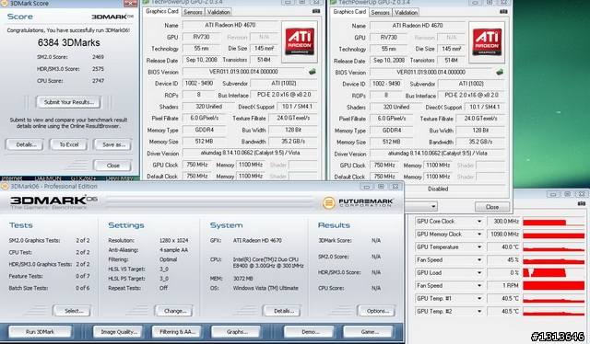Open Graphs tool in 3DMark06
This screenshot has width=590, height=344.
coord(236,332)
